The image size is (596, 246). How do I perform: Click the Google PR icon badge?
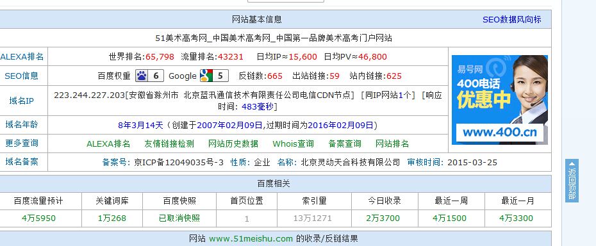tap(214, 76)
